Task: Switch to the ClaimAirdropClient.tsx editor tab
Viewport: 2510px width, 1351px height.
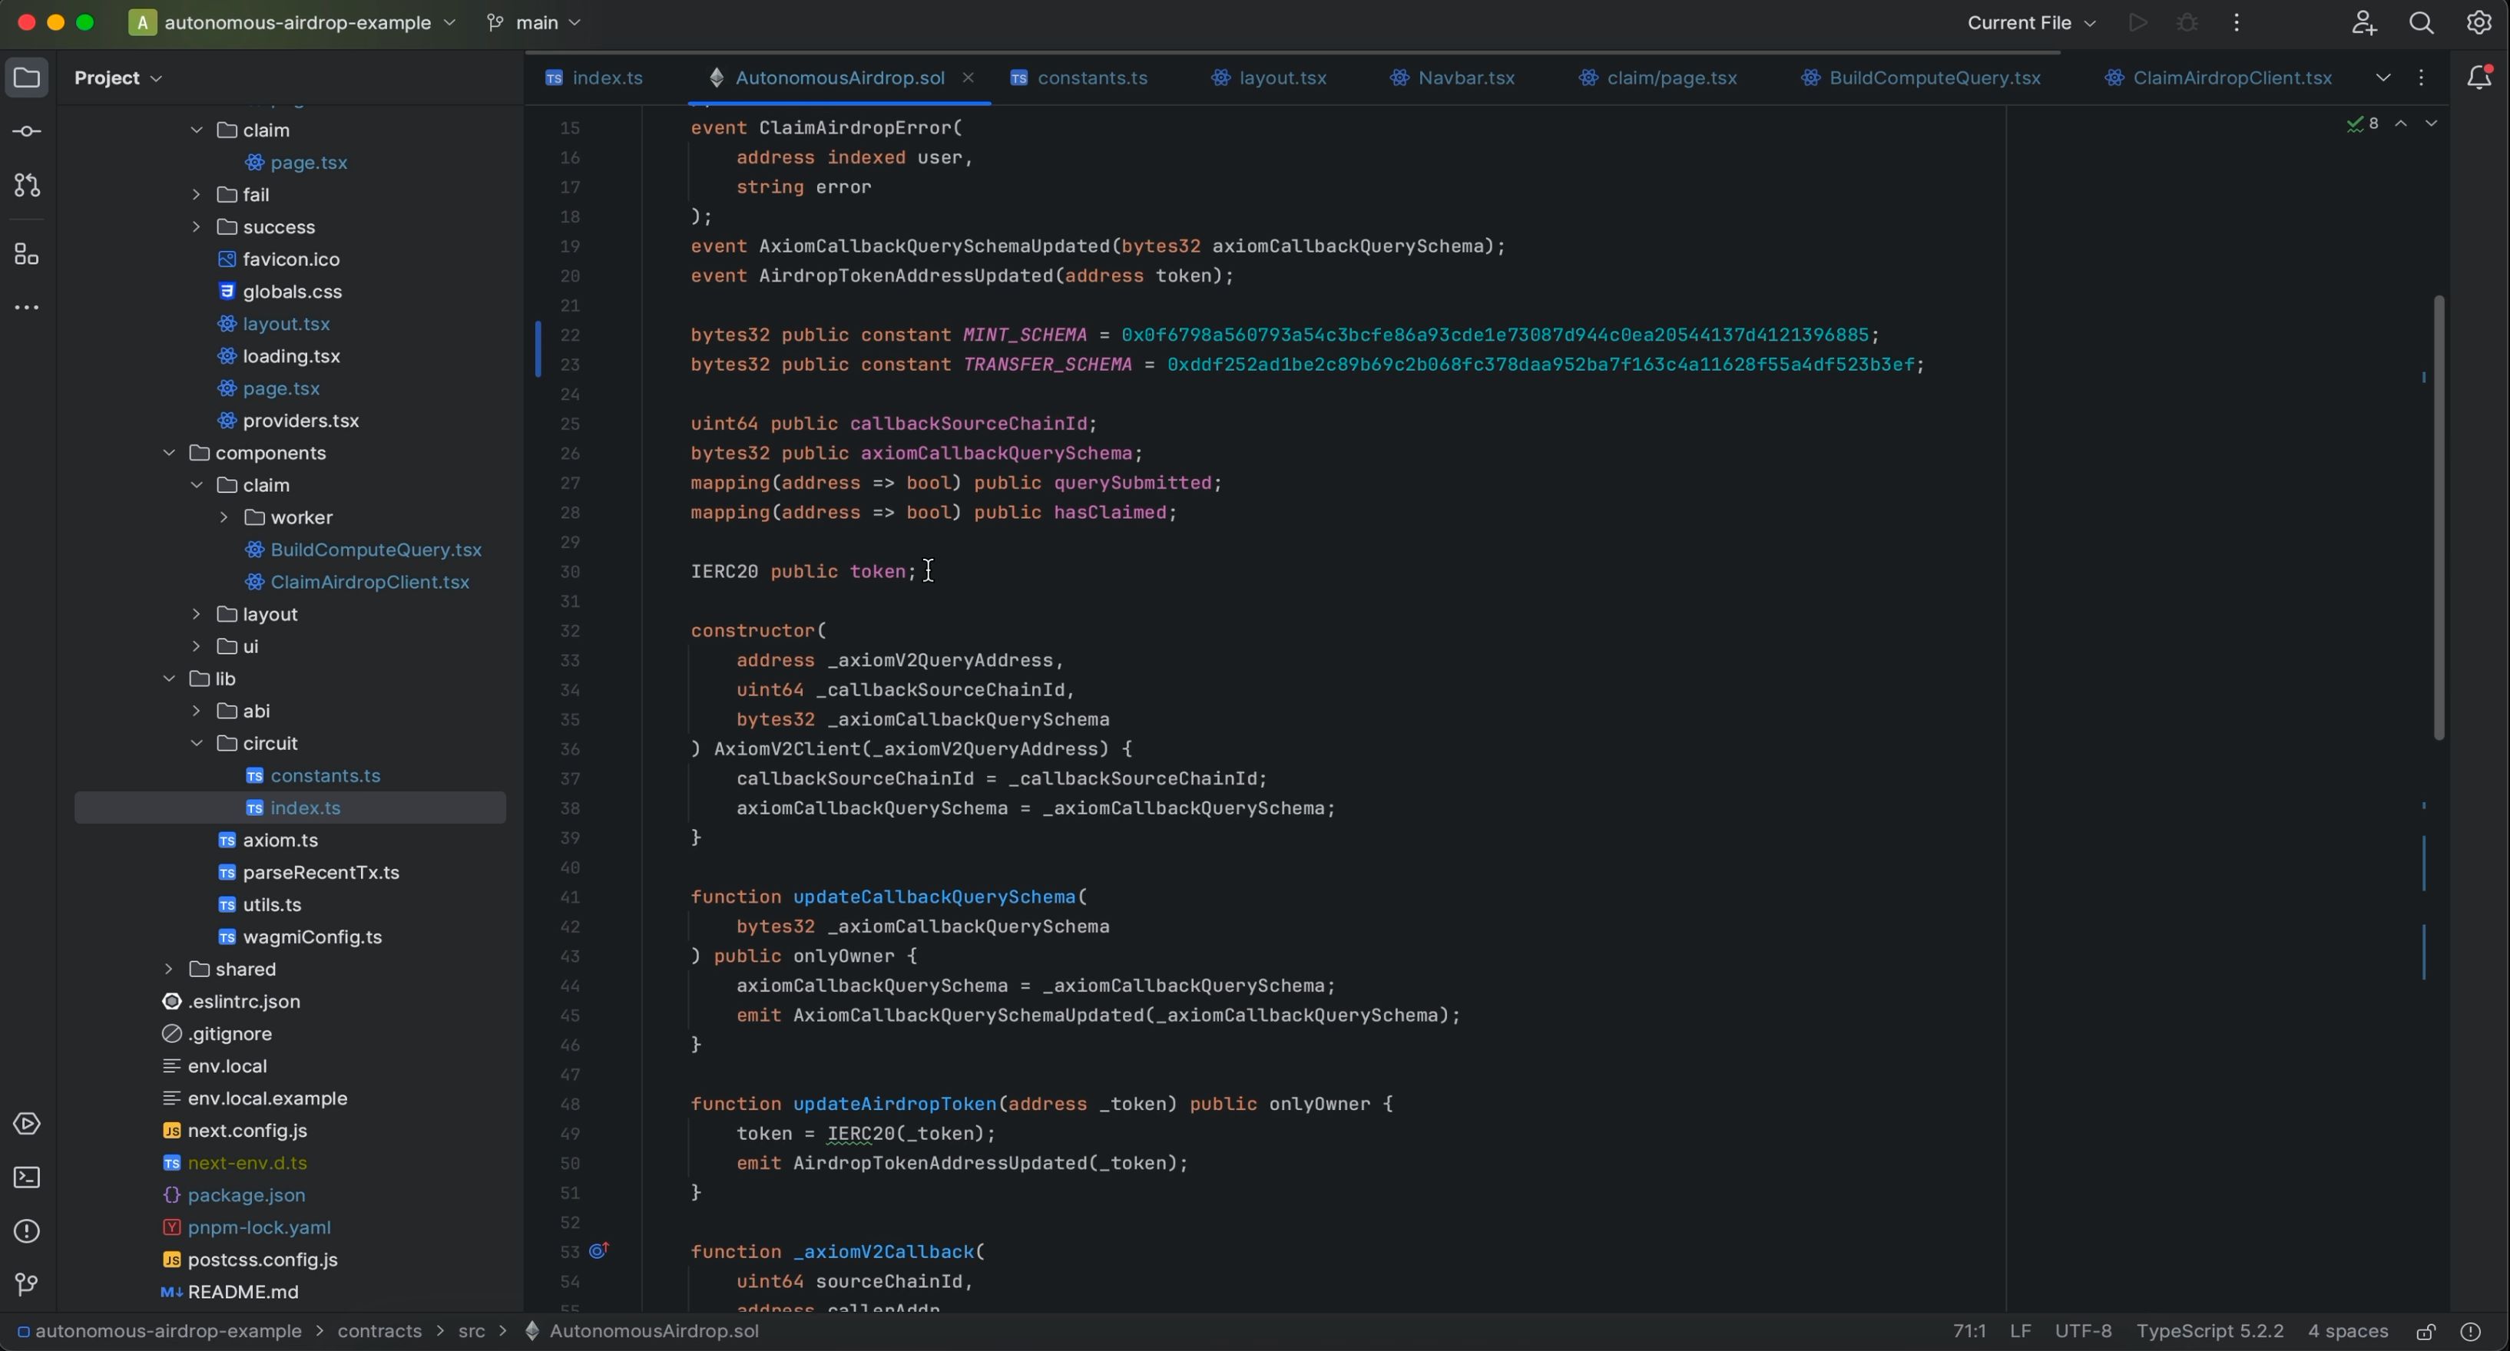Action: tap(2220, 78)
